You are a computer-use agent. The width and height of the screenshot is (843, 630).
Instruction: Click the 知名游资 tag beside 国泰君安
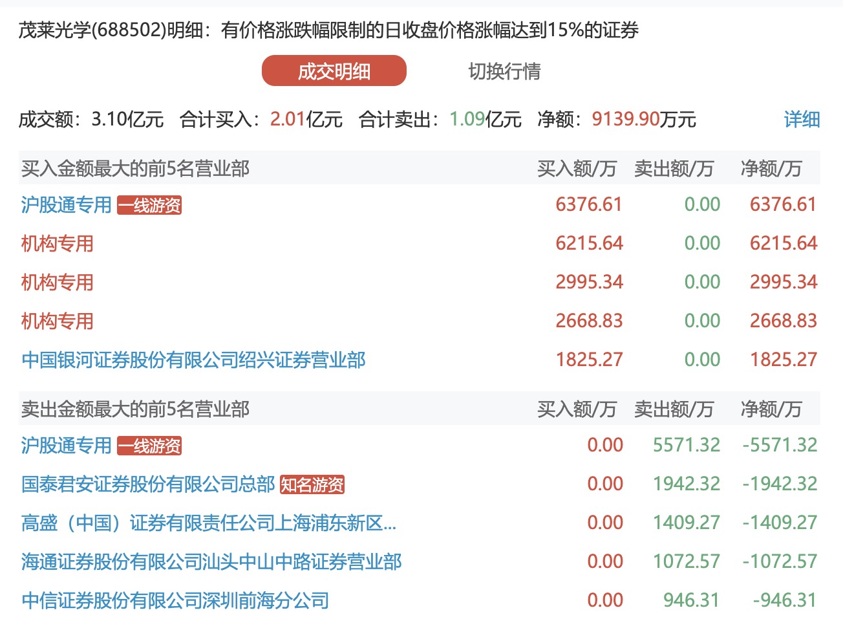click(312, 484)
